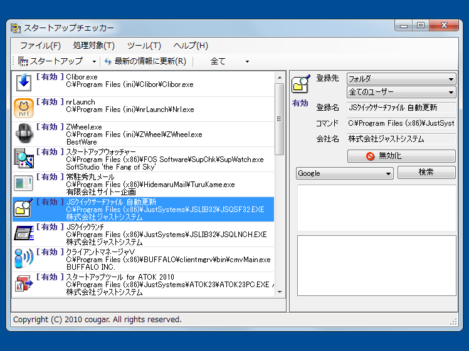The height and width of the screenshot is (351, 469).
Task: Click the ATOK 2010 startup tool icon
Action: pyautogui.click(x=24, y=283)
